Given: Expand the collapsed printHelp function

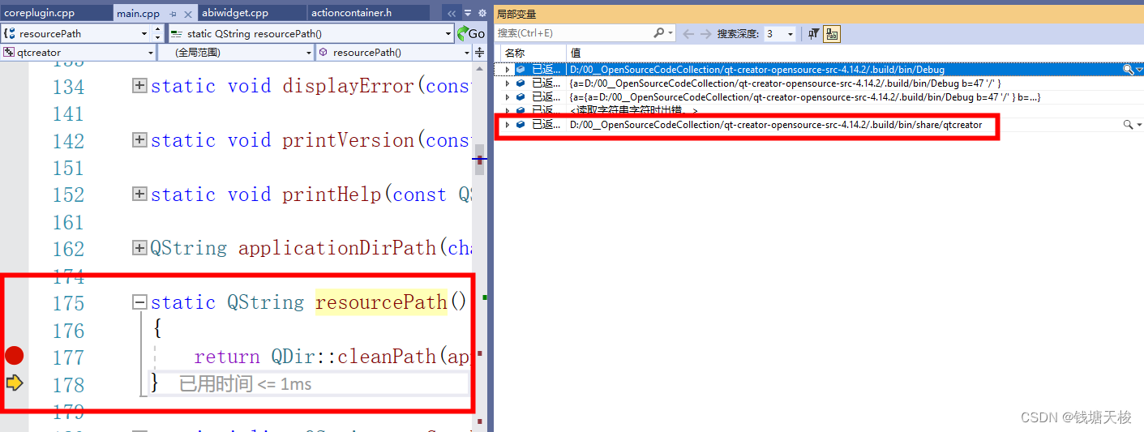Looking at the screenshot, I should [x=139, y=195].
